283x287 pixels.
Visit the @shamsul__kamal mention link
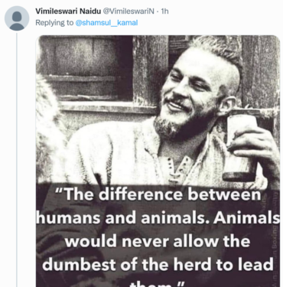point(106,23)
